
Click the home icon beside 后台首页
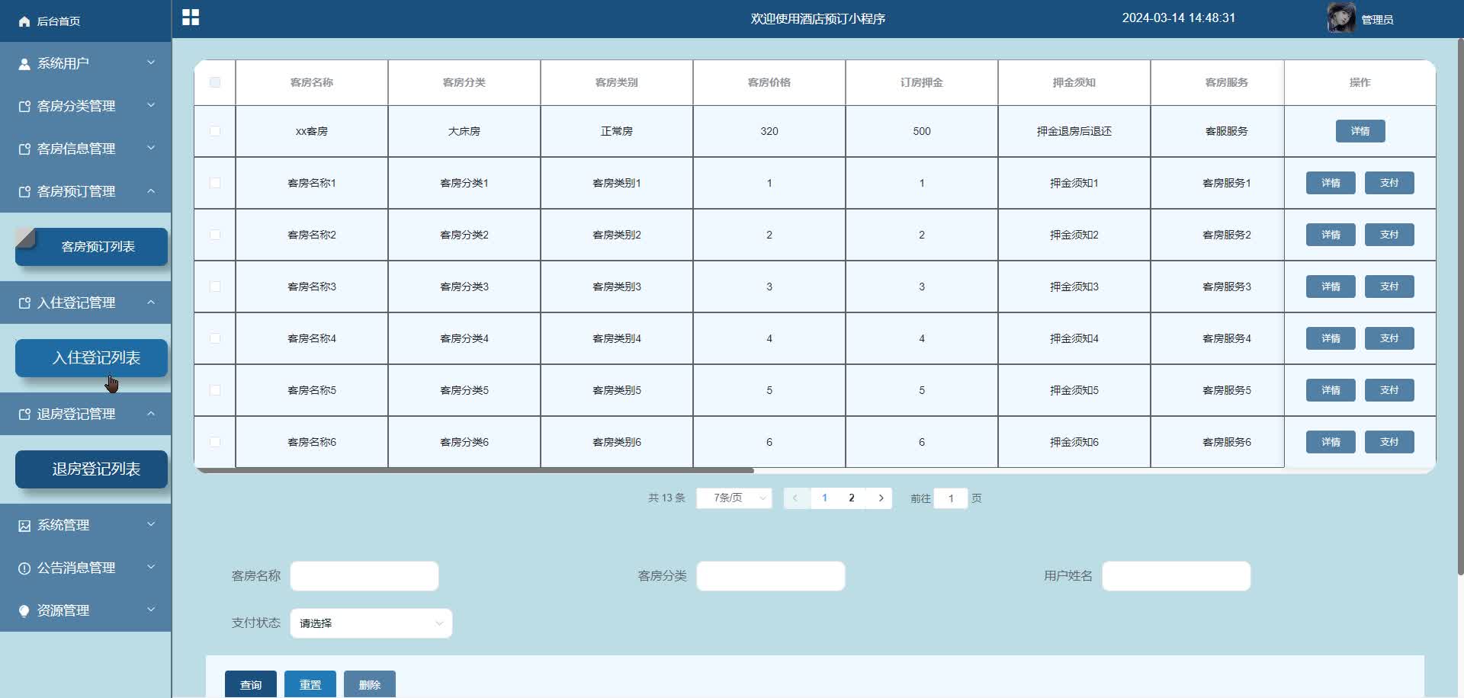pos(24,21)
